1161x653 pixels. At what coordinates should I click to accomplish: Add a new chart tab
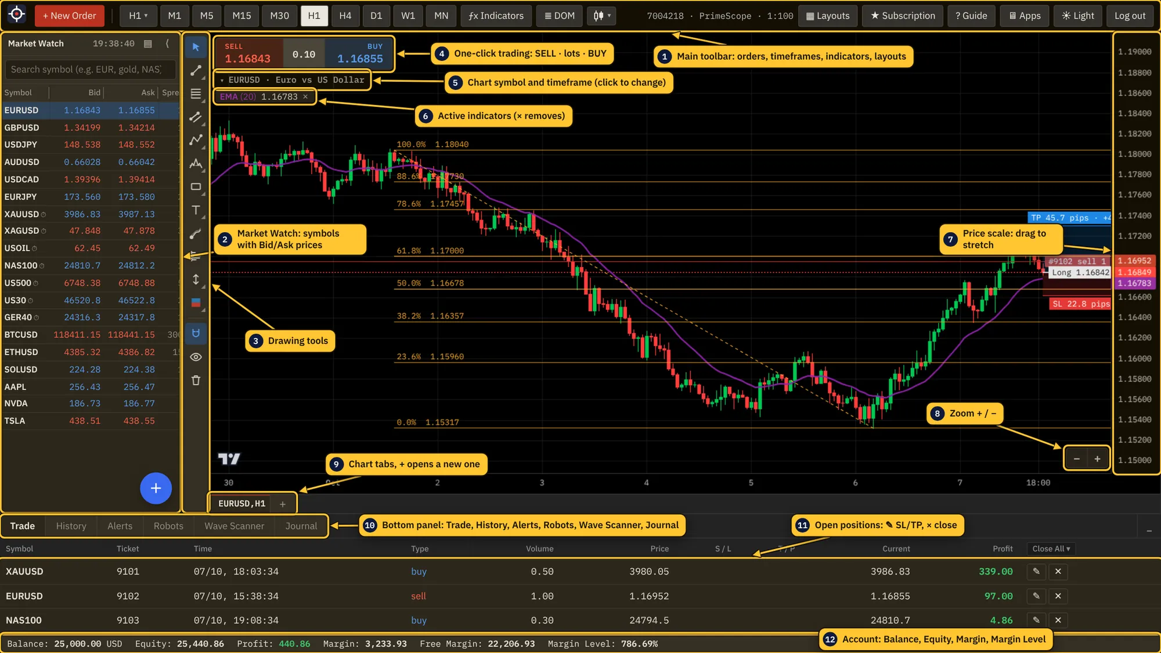[283, 504]
